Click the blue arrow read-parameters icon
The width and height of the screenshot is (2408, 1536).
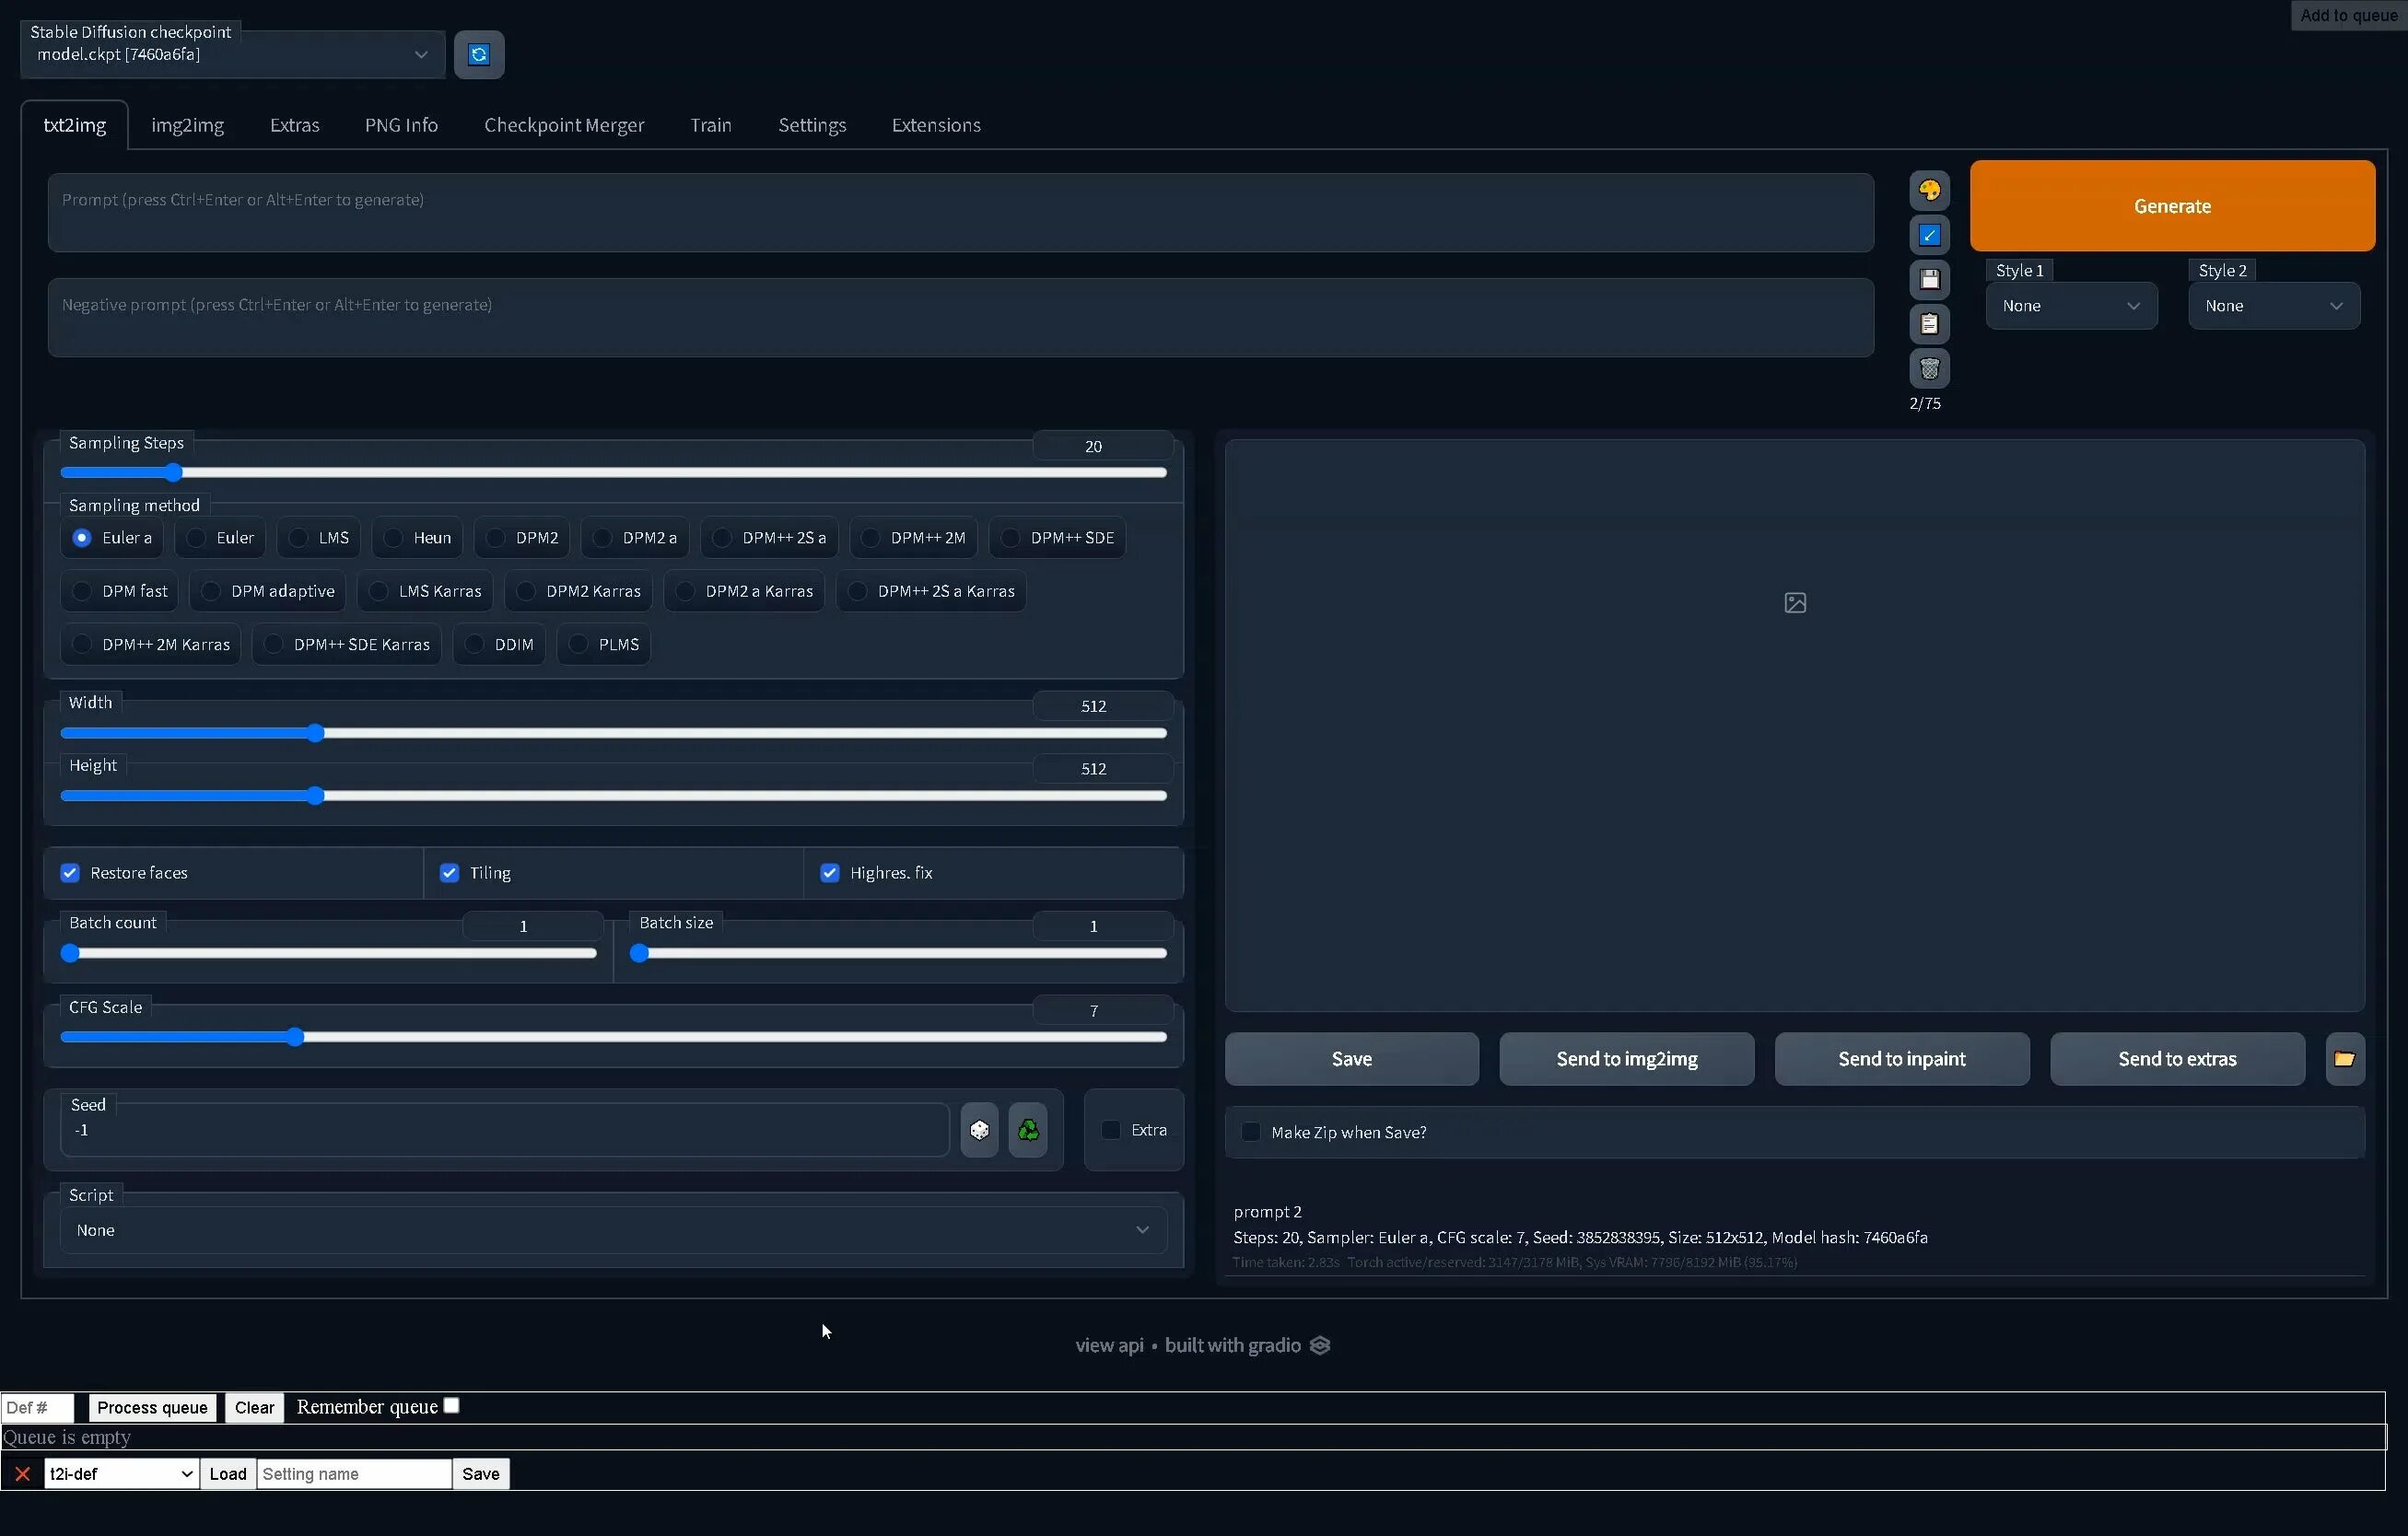(x=1929, y=235)
